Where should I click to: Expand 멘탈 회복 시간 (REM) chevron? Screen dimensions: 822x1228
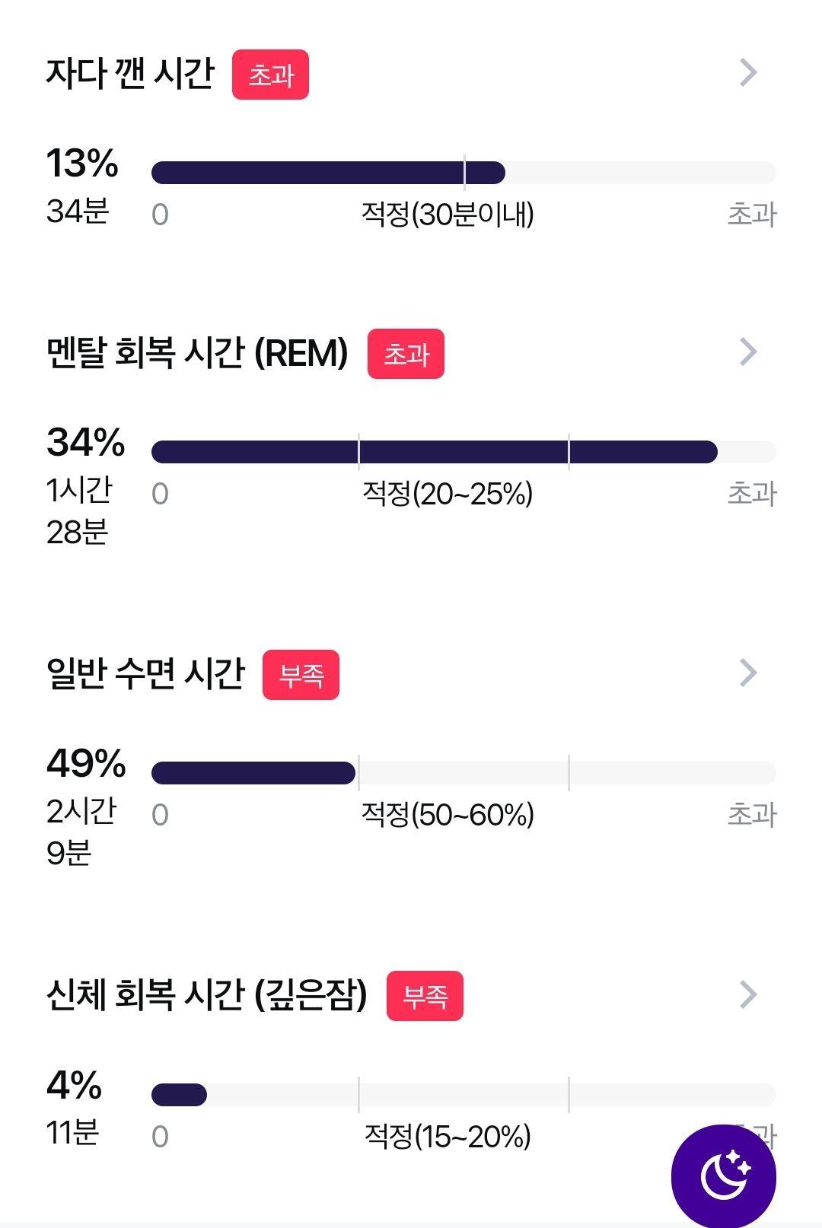click(749, 352)
